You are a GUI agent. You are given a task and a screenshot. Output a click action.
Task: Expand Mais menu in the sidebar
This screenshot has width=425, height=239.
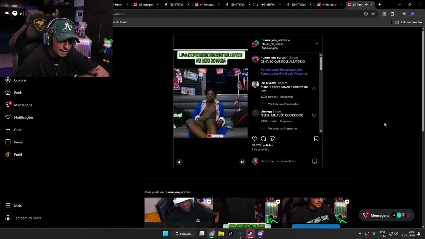(14, 206)
